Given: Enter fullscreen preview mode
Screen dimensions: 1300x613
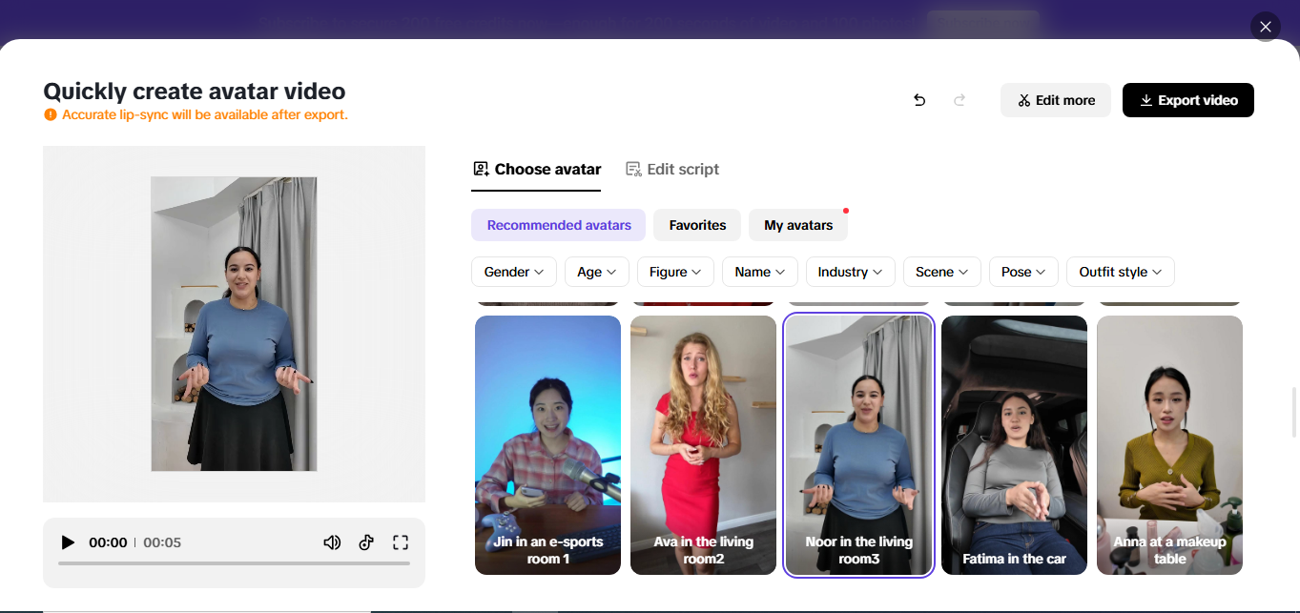Looking at the screenshot, I should (x=401, y=541).
